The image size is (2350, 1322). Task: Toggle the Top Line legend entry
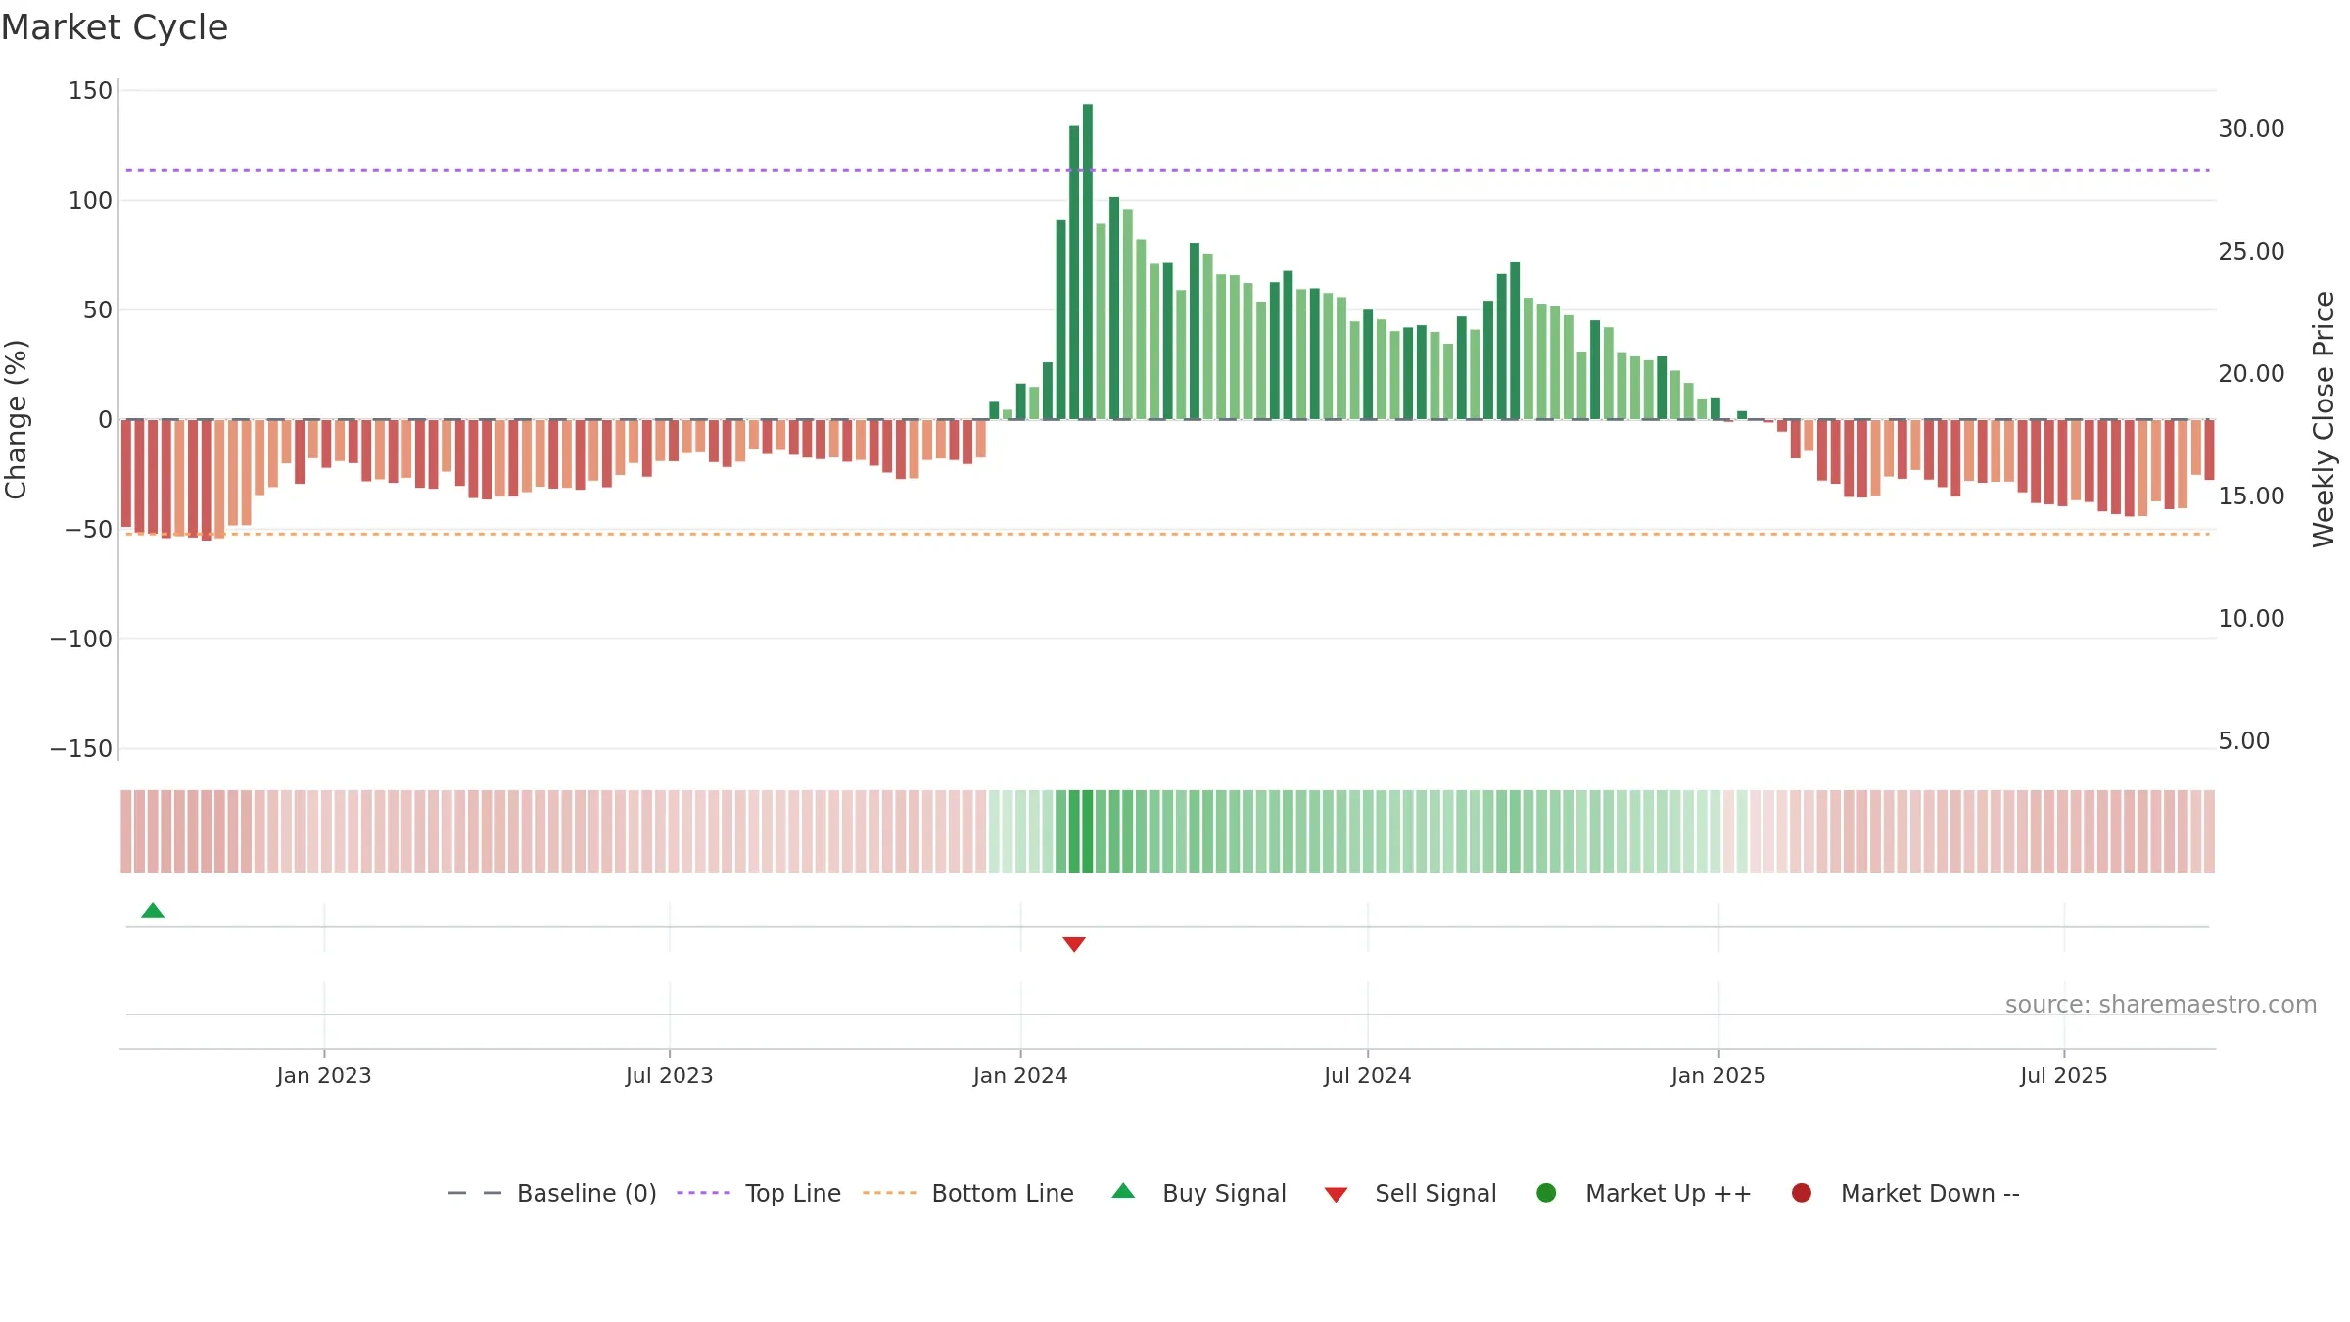tap(759, 1193)
